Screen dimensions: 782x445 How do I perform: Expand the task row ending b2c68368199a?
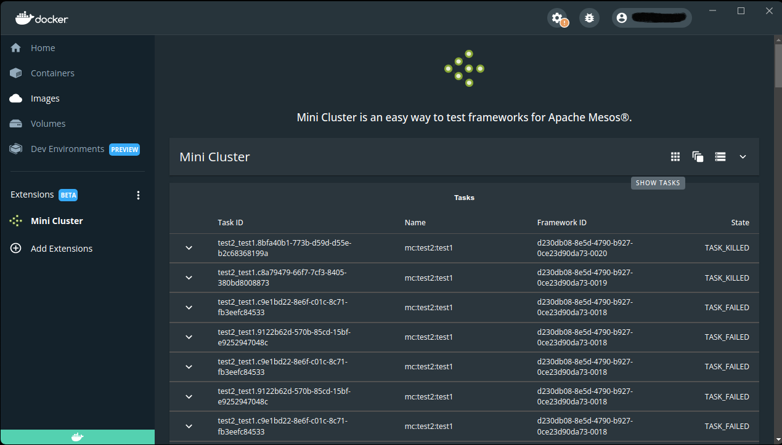point(189,248)
